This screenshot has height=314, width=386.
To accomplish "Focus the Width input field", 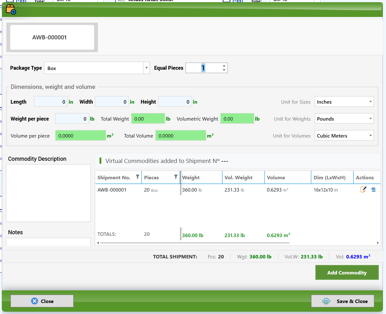I will click(112, 102).
